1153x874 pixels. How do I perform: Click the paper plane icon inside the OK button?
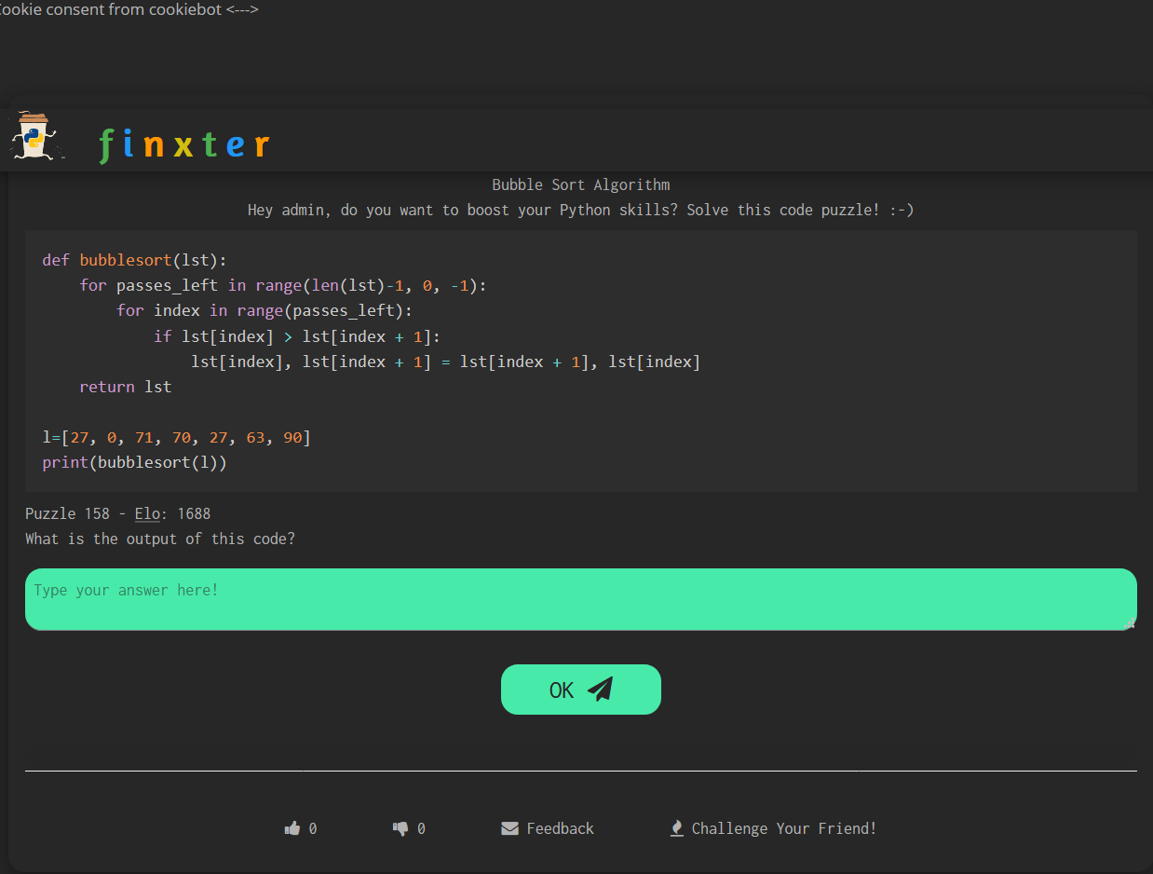point(601,689)
